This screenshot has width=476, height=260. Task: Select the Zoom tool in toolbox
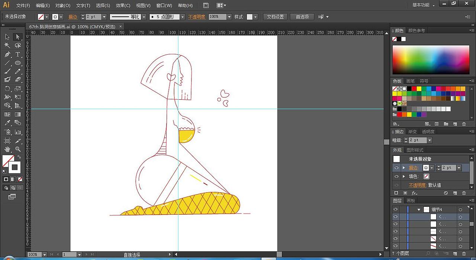point(17,149)
